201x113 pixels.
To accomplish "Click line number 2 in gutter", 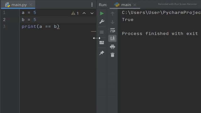I will tap(4, 19).
